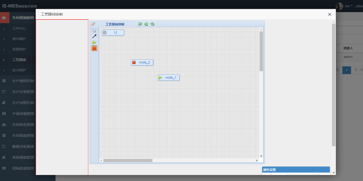Click the dialog scrollbar up arrow
The height and width of the screenshot is (181, 363).
click(x=334, y=22)
